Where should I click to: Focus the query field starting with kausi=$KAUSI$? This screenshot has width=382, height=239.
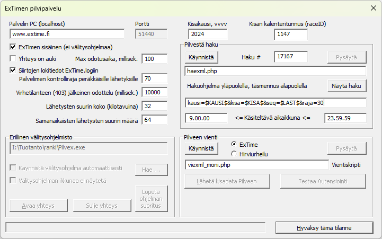click(x=275, y=103)
